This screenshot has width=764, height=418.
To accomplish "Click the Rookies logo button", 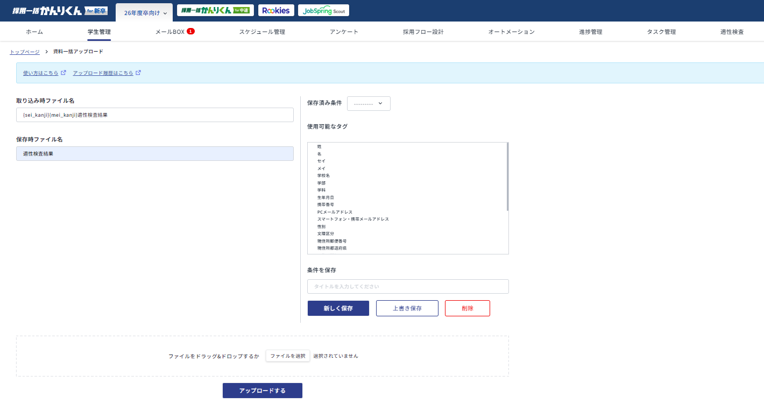I will [x=276, y=10].
